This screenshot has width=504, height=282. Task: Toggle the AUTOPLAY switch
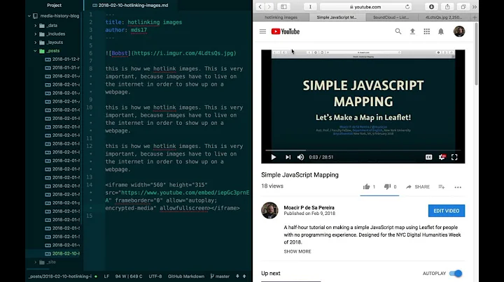[456, 274]
